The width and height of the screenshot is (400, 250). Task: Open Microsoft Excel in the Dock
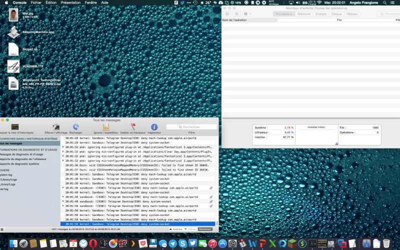point(272,243)
